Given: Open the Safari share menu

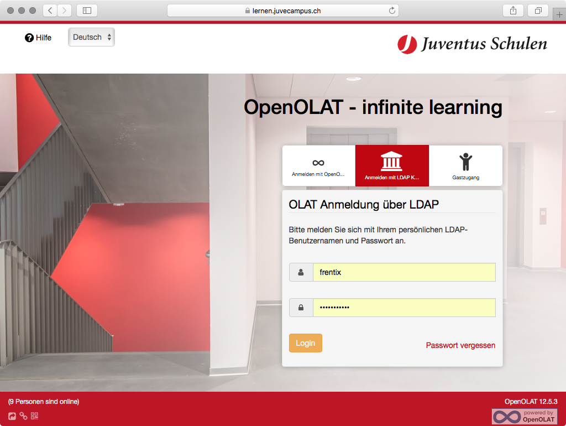Looking at the screenshot, I should click(513, 11).
